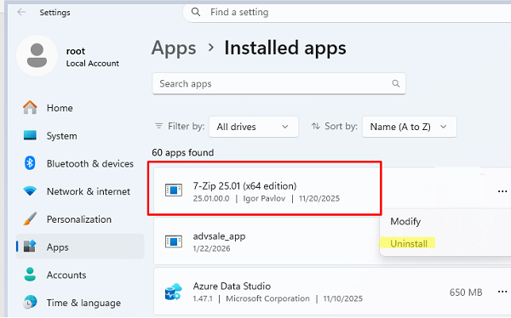Focus the Find a setting search box
511x318 pixels.
tap(347, 13)
